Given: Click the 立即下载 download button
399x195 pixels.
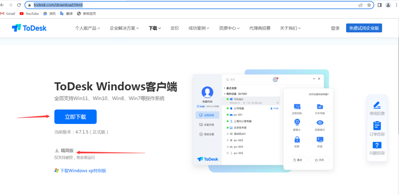Looking at the screenshot, I should [75, 117].
